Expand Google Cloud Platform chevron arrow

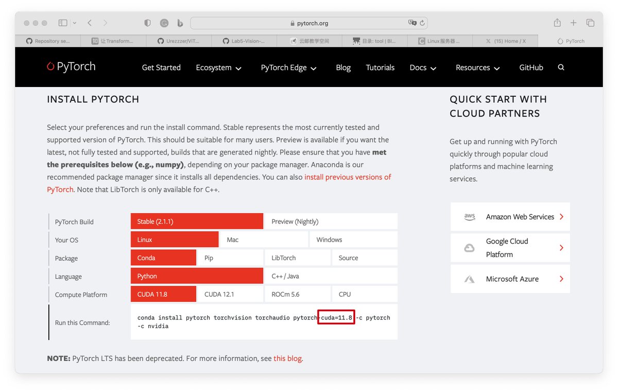[x=561, y=248]
